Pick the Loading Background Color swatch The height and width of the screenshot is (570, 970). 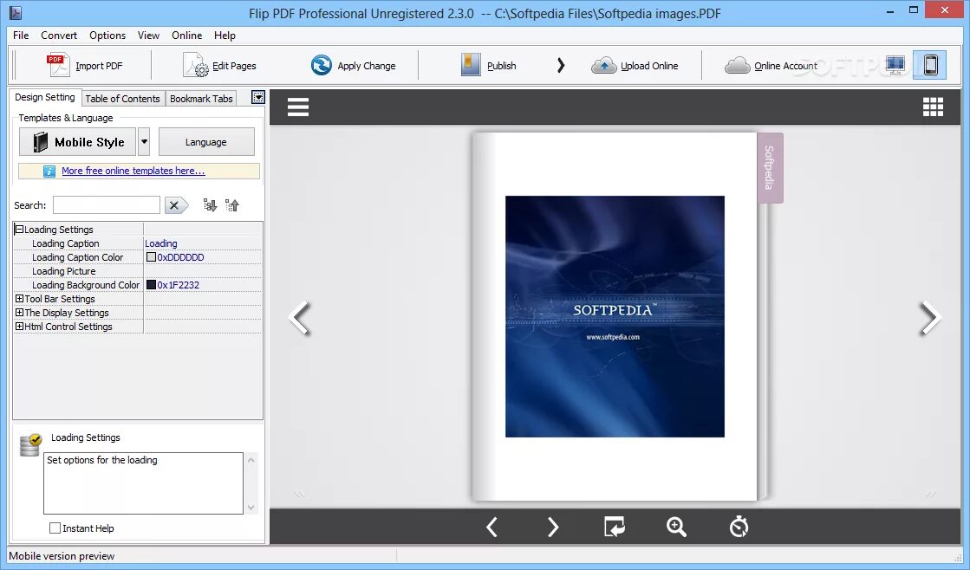[x=151, y=285]
